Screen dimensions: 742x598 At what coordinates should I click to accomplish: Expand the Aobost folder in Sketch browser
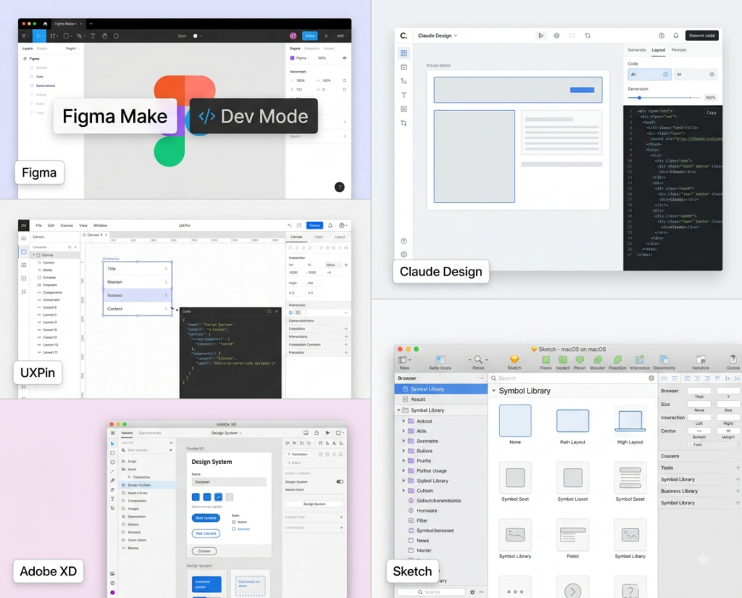click(404, 421)
